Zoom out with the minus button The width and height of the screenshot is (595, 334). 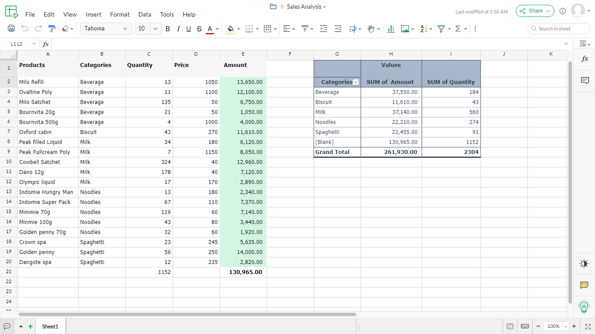tap(538, 326)
